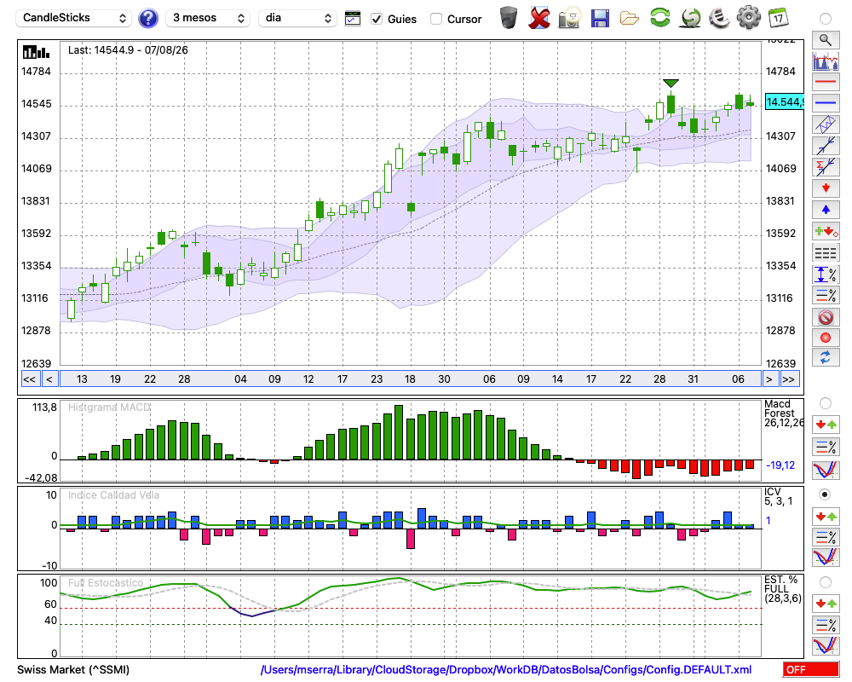Open the CandleSticks chart type dropdown

pyautogui.click(x=74, y=18)
